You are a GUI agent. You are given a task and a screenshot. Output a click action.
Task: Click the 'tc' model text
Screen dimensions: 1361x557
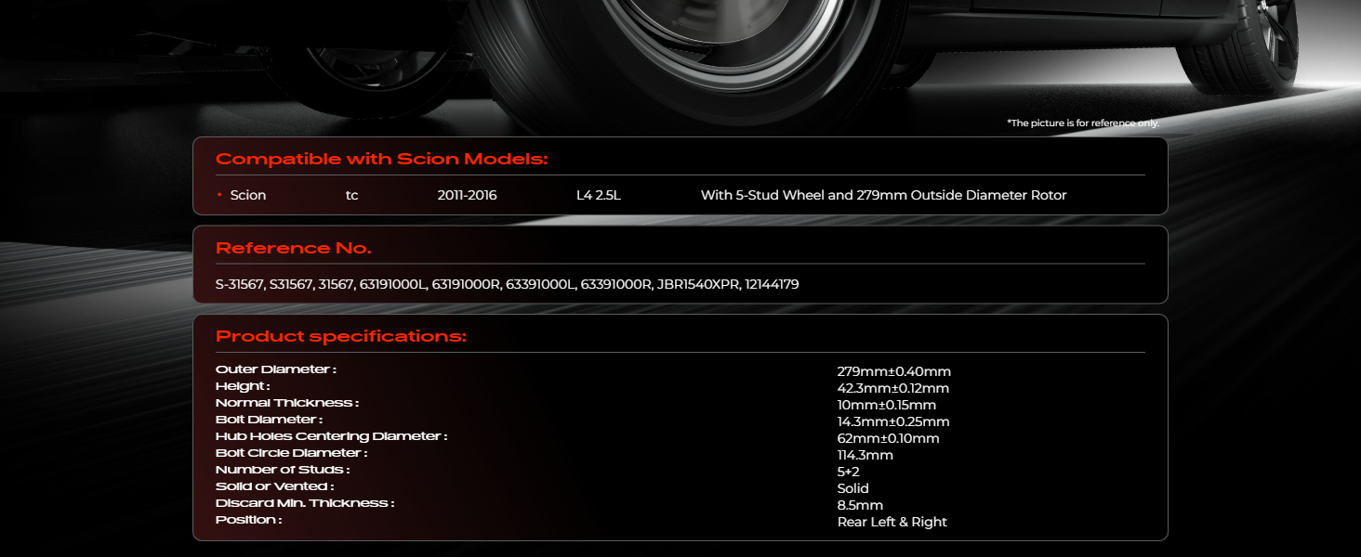point(351,195)
